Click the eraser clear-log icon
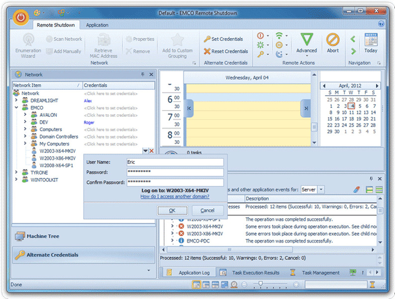The width and height of the screenshot is (395, 299). click(x=357, y=189)
